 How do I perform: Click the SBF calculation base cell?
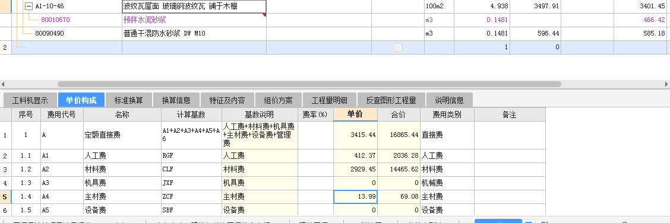191,210
